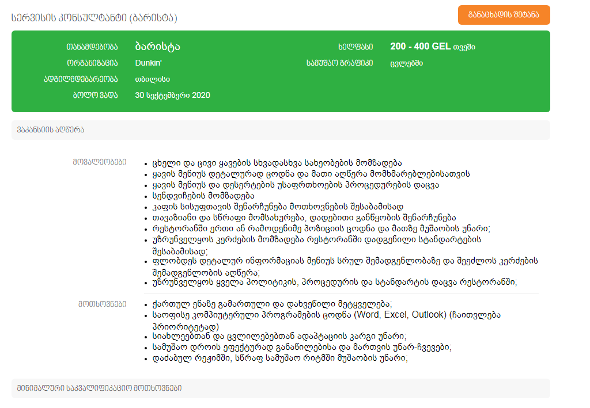Click bullet starting თავაზიანი და სწრაფი მომსახურება

click(304, 218)
